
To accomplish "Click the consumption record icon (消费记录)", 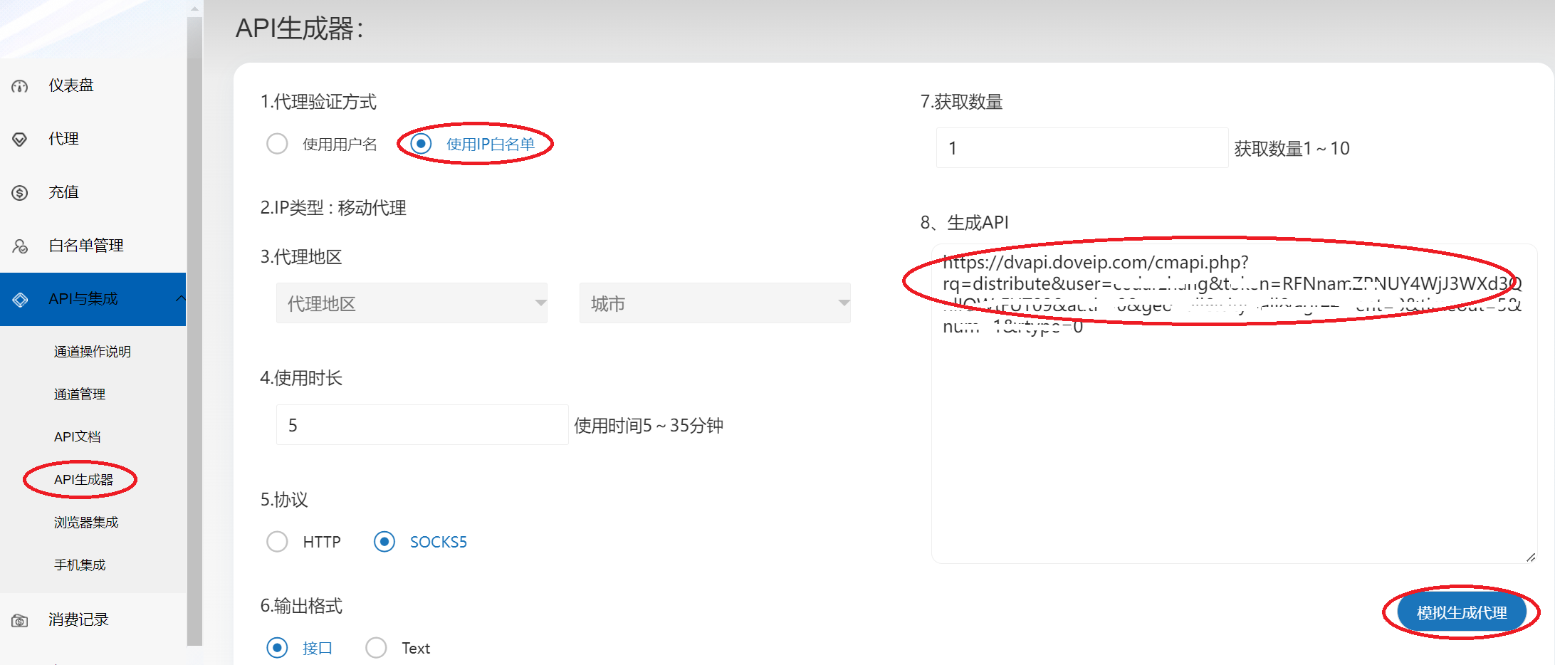I will [20, 620].
